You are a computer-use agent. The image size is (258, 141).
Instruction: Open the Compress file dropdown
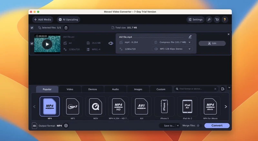[x=172, y=42]
